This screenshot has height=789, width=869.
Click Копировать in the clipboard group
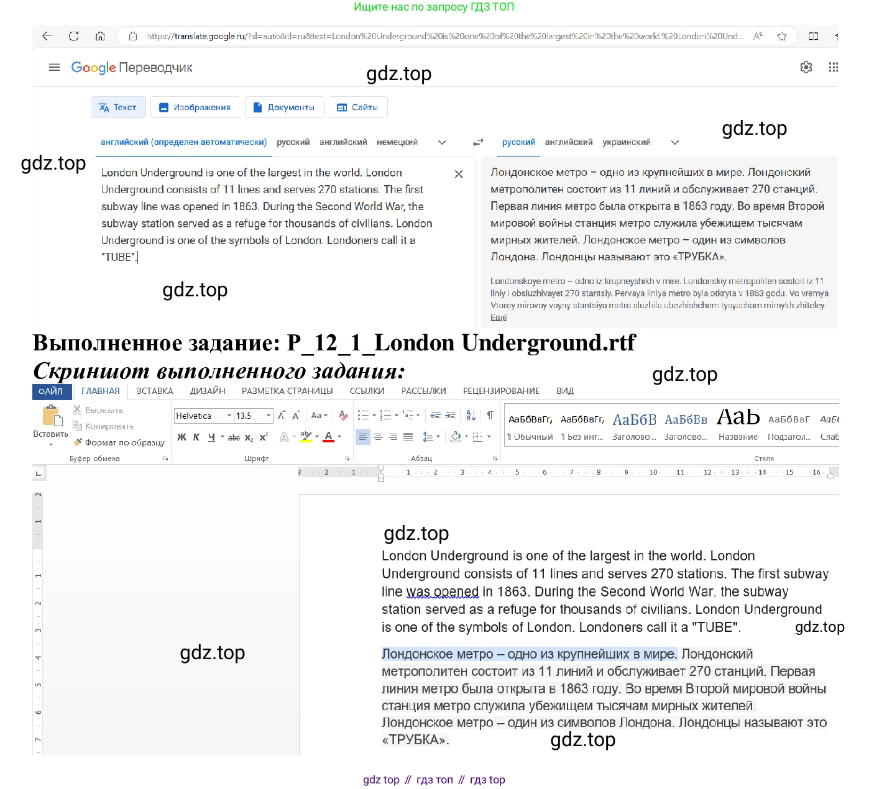pyautogui.click(x=103, y=426)
